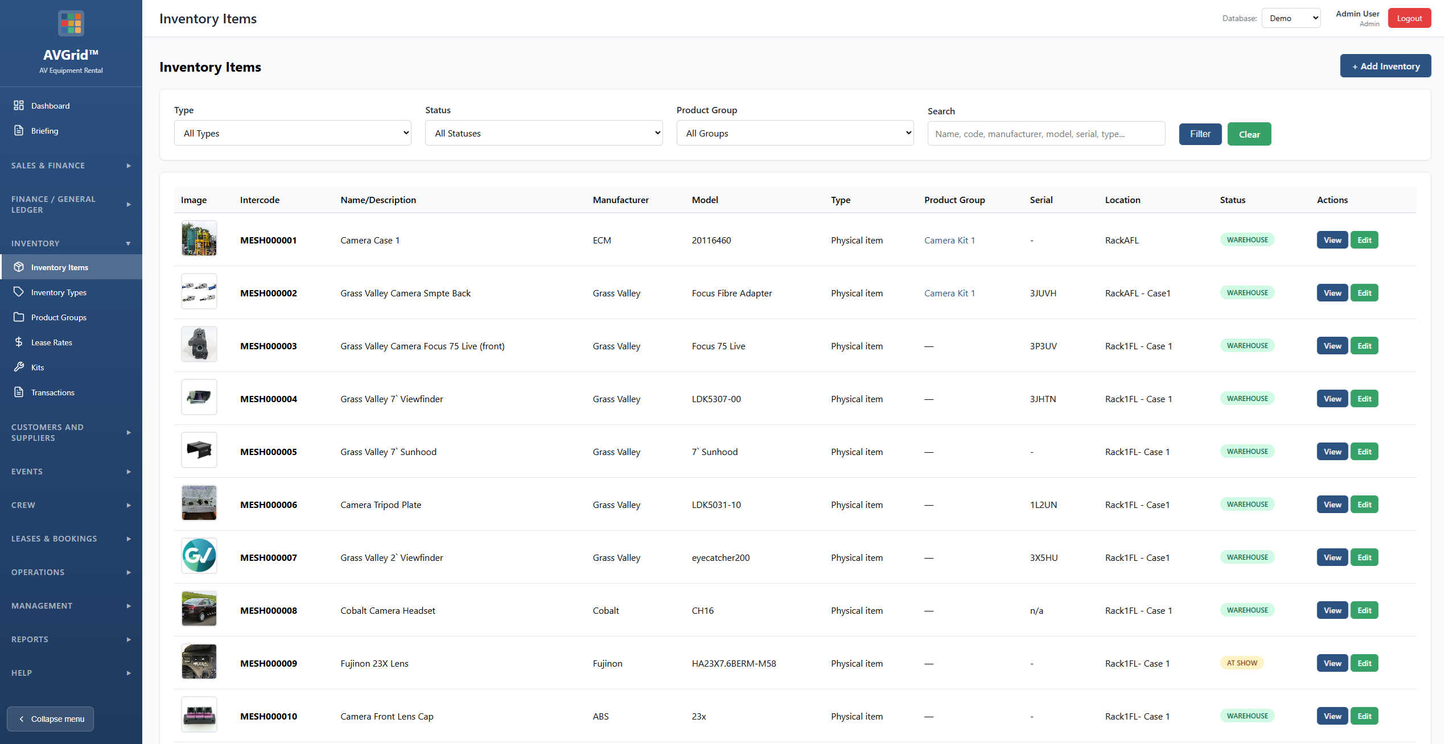Viewport: 1454px width, 744px height.
Task: Open the Camera Kit 1 product group link
Action: click(x=949, y=240)
